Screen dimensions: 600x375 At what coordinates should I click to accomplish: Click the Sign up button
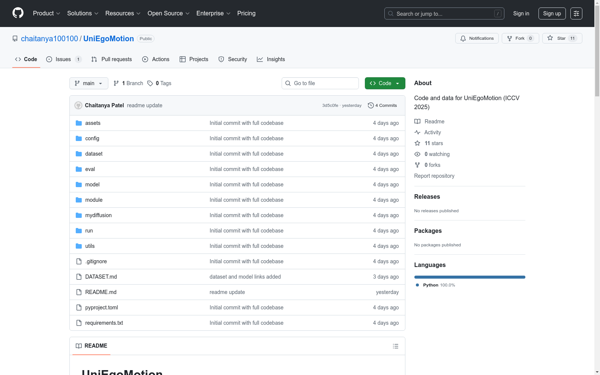pyautogui.click(x=552, y=13)
